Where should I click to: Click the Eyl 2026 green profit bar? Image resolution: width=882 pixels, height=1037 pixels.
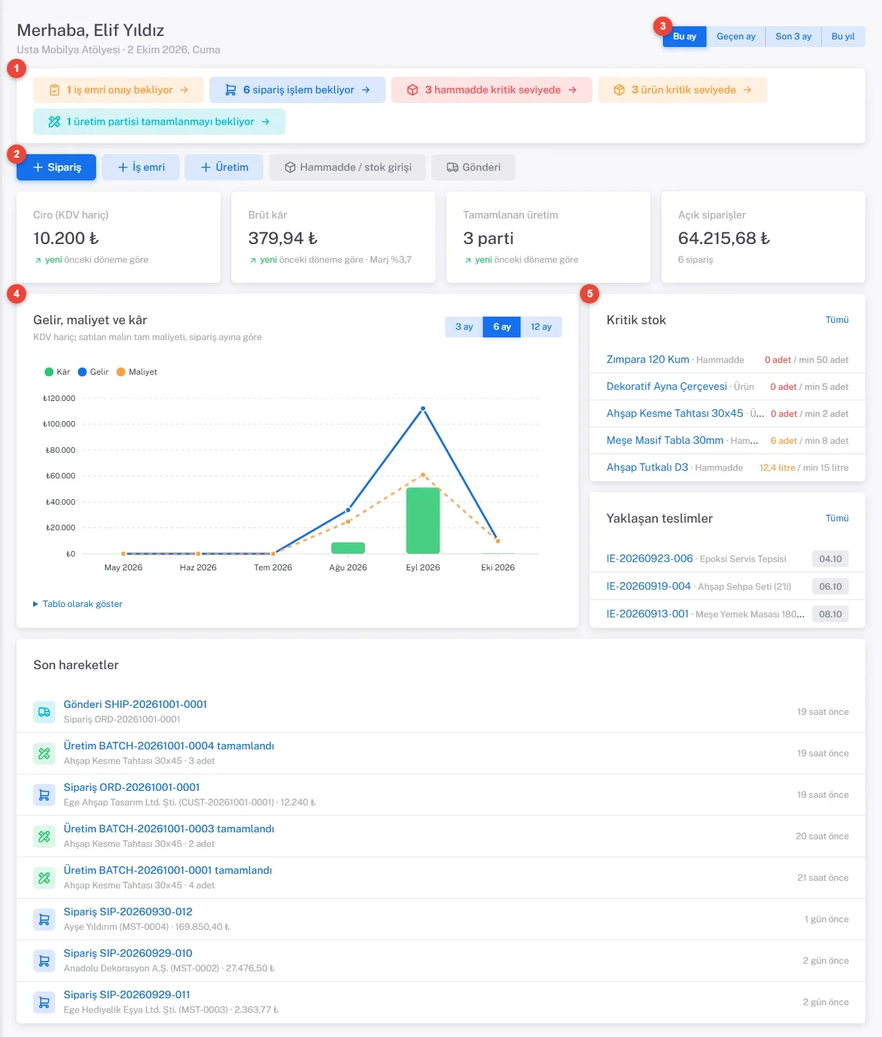click(423, 521)
